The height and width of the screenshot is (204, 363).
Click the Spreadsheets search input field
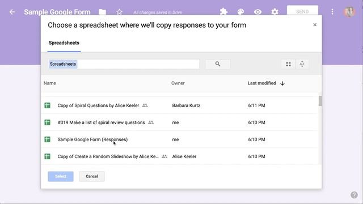tap(124, 64)
